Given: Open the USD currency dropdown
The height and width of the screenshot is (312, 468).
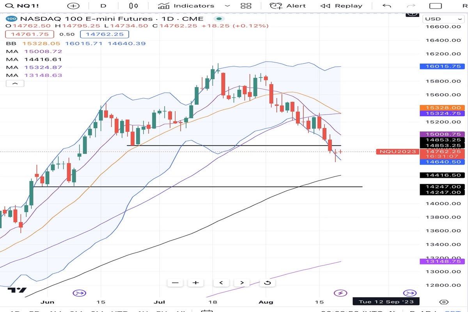Looking at the screenshot, I should tap(443, 19).
